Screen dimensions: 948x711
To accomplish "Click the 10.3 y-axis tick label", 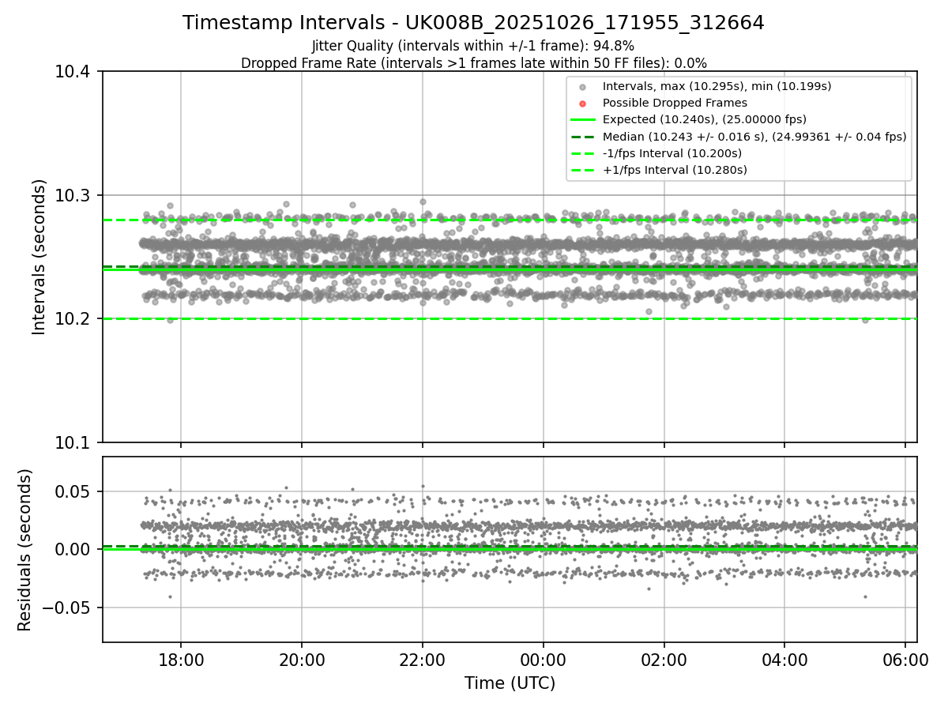I will click(x=73, y=196).
